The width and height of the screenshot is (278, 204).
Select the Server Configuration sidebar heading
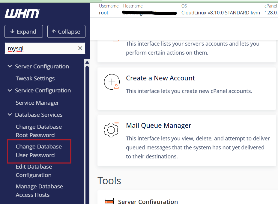[x=42, y=67]
